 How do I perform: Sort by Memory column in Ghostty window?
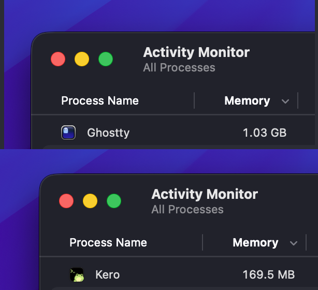pyautogui.click(x=247, y=101)
